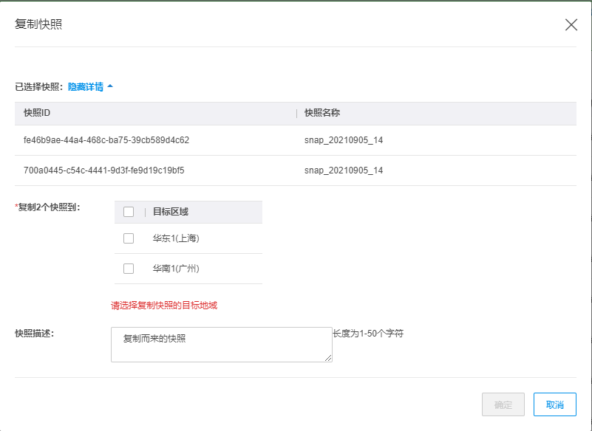Toggle the select-all checkbox in 目标区域 header
Image resolution: width=592 pixels, height=431 pixels.
129,212
